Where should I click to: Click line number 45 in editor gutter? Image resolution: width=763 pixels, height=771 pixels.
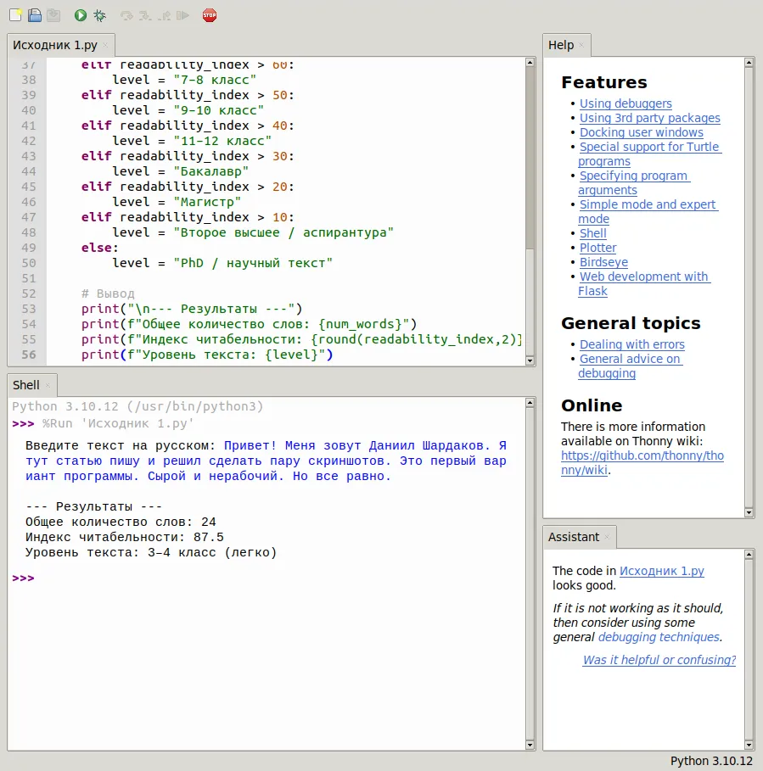(29, 187)
